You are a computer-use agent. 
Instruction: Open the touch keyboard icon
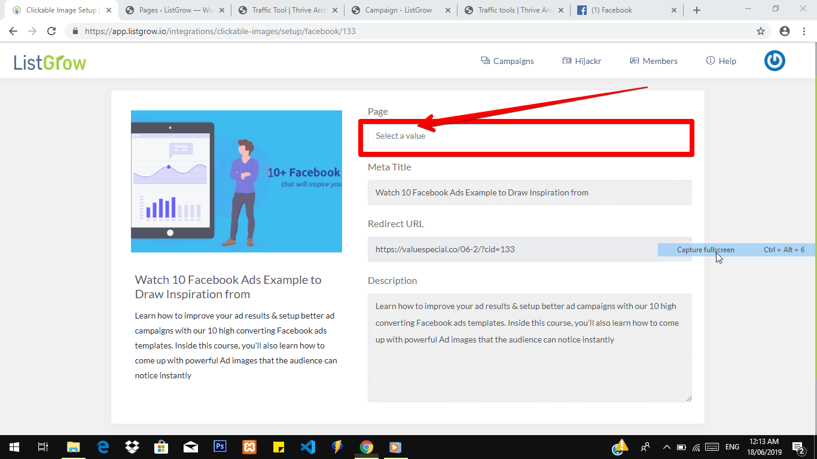pyautogui.click(x=712, y=447)
